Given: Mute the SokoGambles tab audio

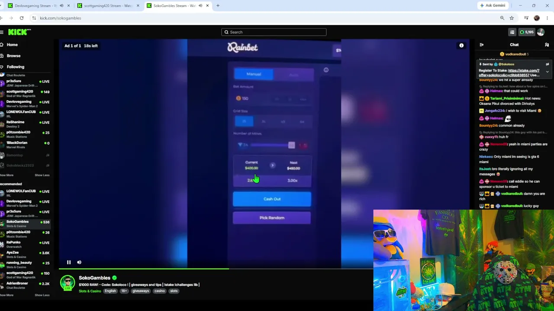Looking at the screenshot, I should tap(200, 6).
